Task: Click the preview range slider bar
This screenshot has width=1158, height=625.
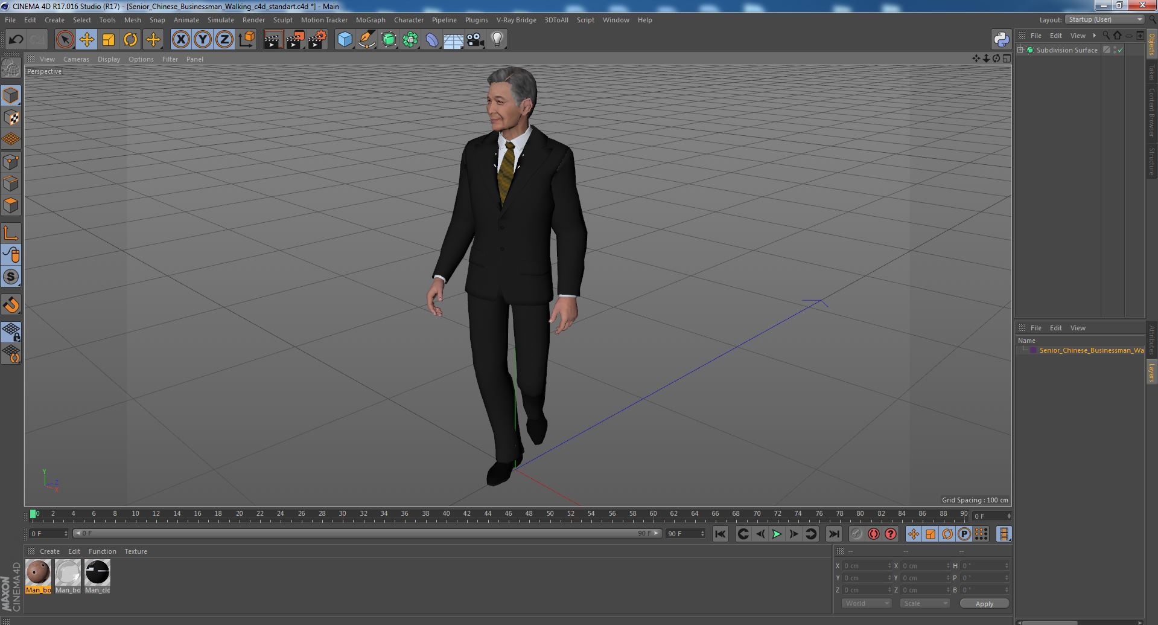Action: point(367,533)
